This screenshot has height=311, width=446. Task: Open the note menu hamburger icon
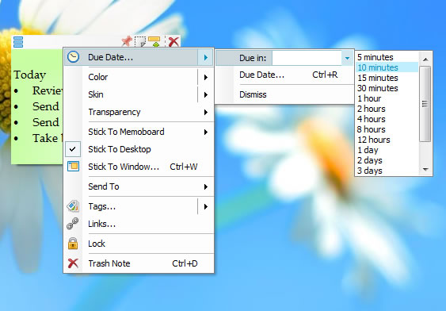(18, 42)
